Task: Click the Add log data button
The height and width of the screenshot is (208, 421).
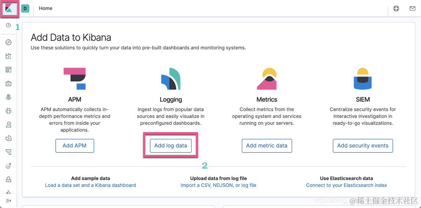Action: tap(171, 145)
